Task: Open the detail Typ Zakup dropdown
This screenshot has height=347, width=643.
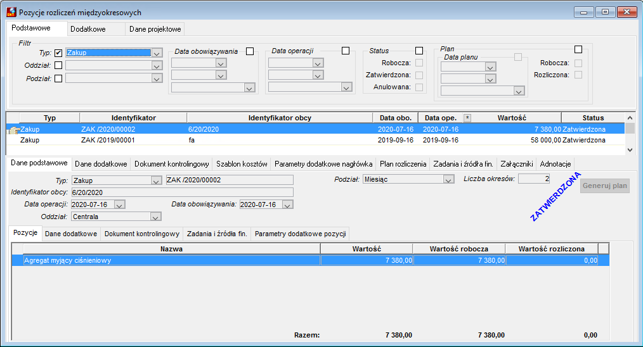Action: [156, 180]
